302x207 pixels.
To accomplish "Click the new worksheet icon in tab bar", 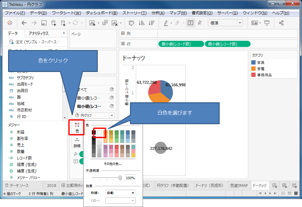I will (x=274, y=185).
